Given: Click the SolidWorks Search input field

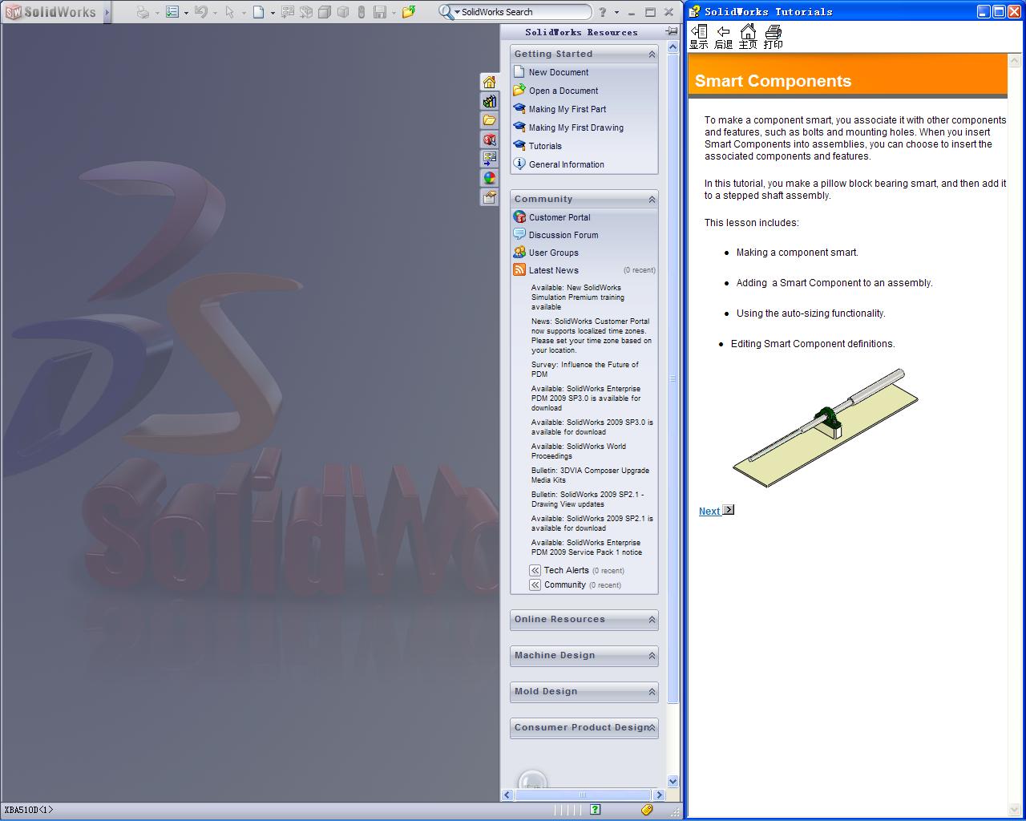Looking at the screenshot, I should pyautogui.click(x=525, y=12).
